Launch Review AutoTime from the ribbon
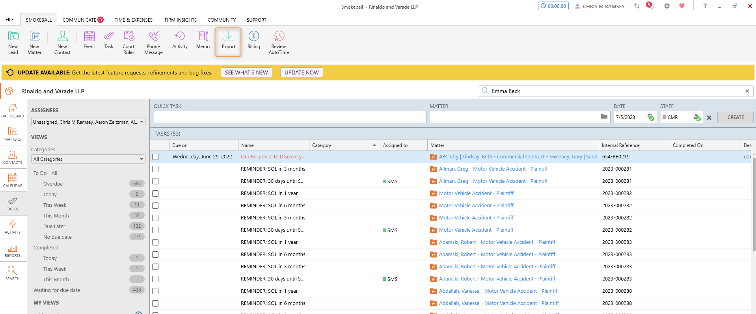Image resolution: width=756 pixels, height=314 pixels. coord(279,43)
